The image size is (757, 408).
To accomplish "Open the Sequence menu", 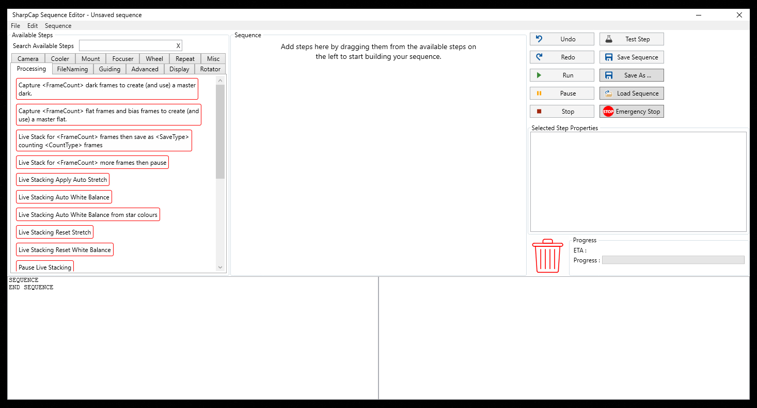I will click(x=58, y=26).
